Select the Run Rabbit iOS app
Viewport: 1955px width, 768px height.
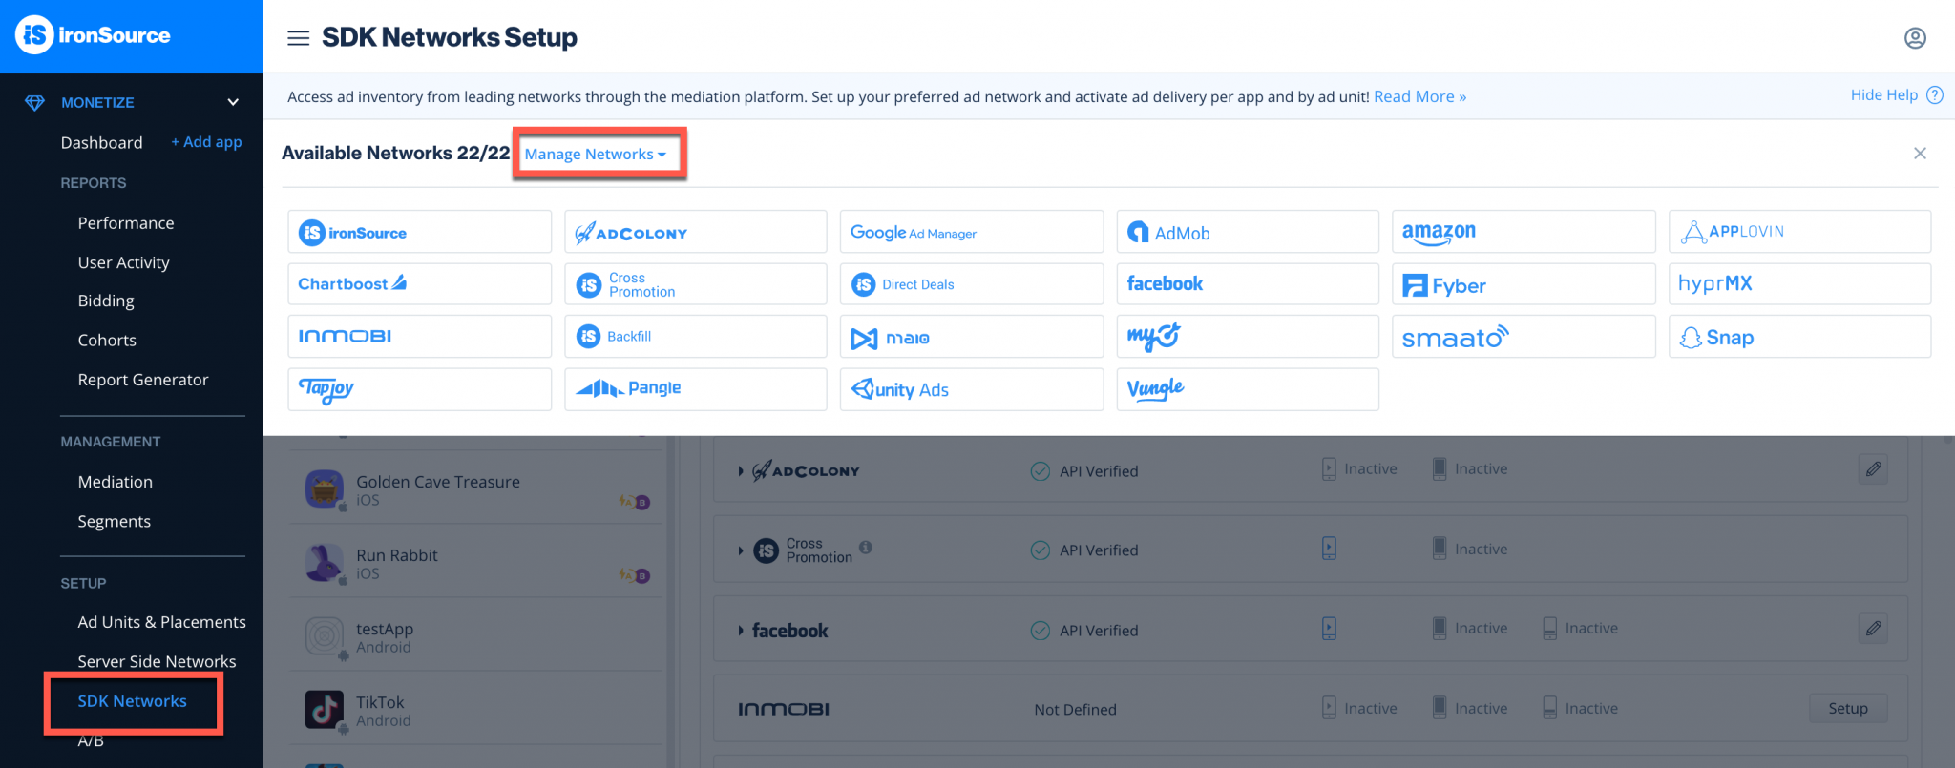coord(475,561)
